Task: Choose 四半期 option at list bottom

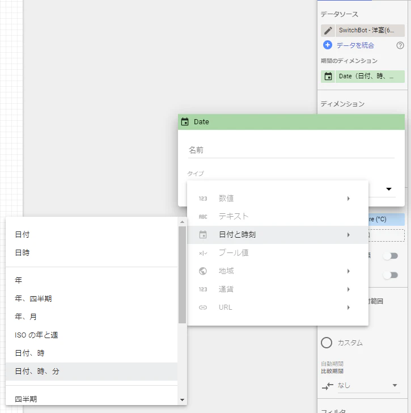Action: click(92, 399)
